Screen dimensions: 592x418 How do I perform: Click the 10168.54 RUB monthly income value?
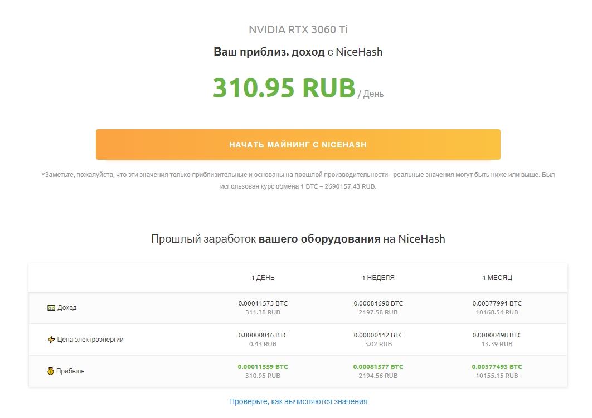pos(497,312)
